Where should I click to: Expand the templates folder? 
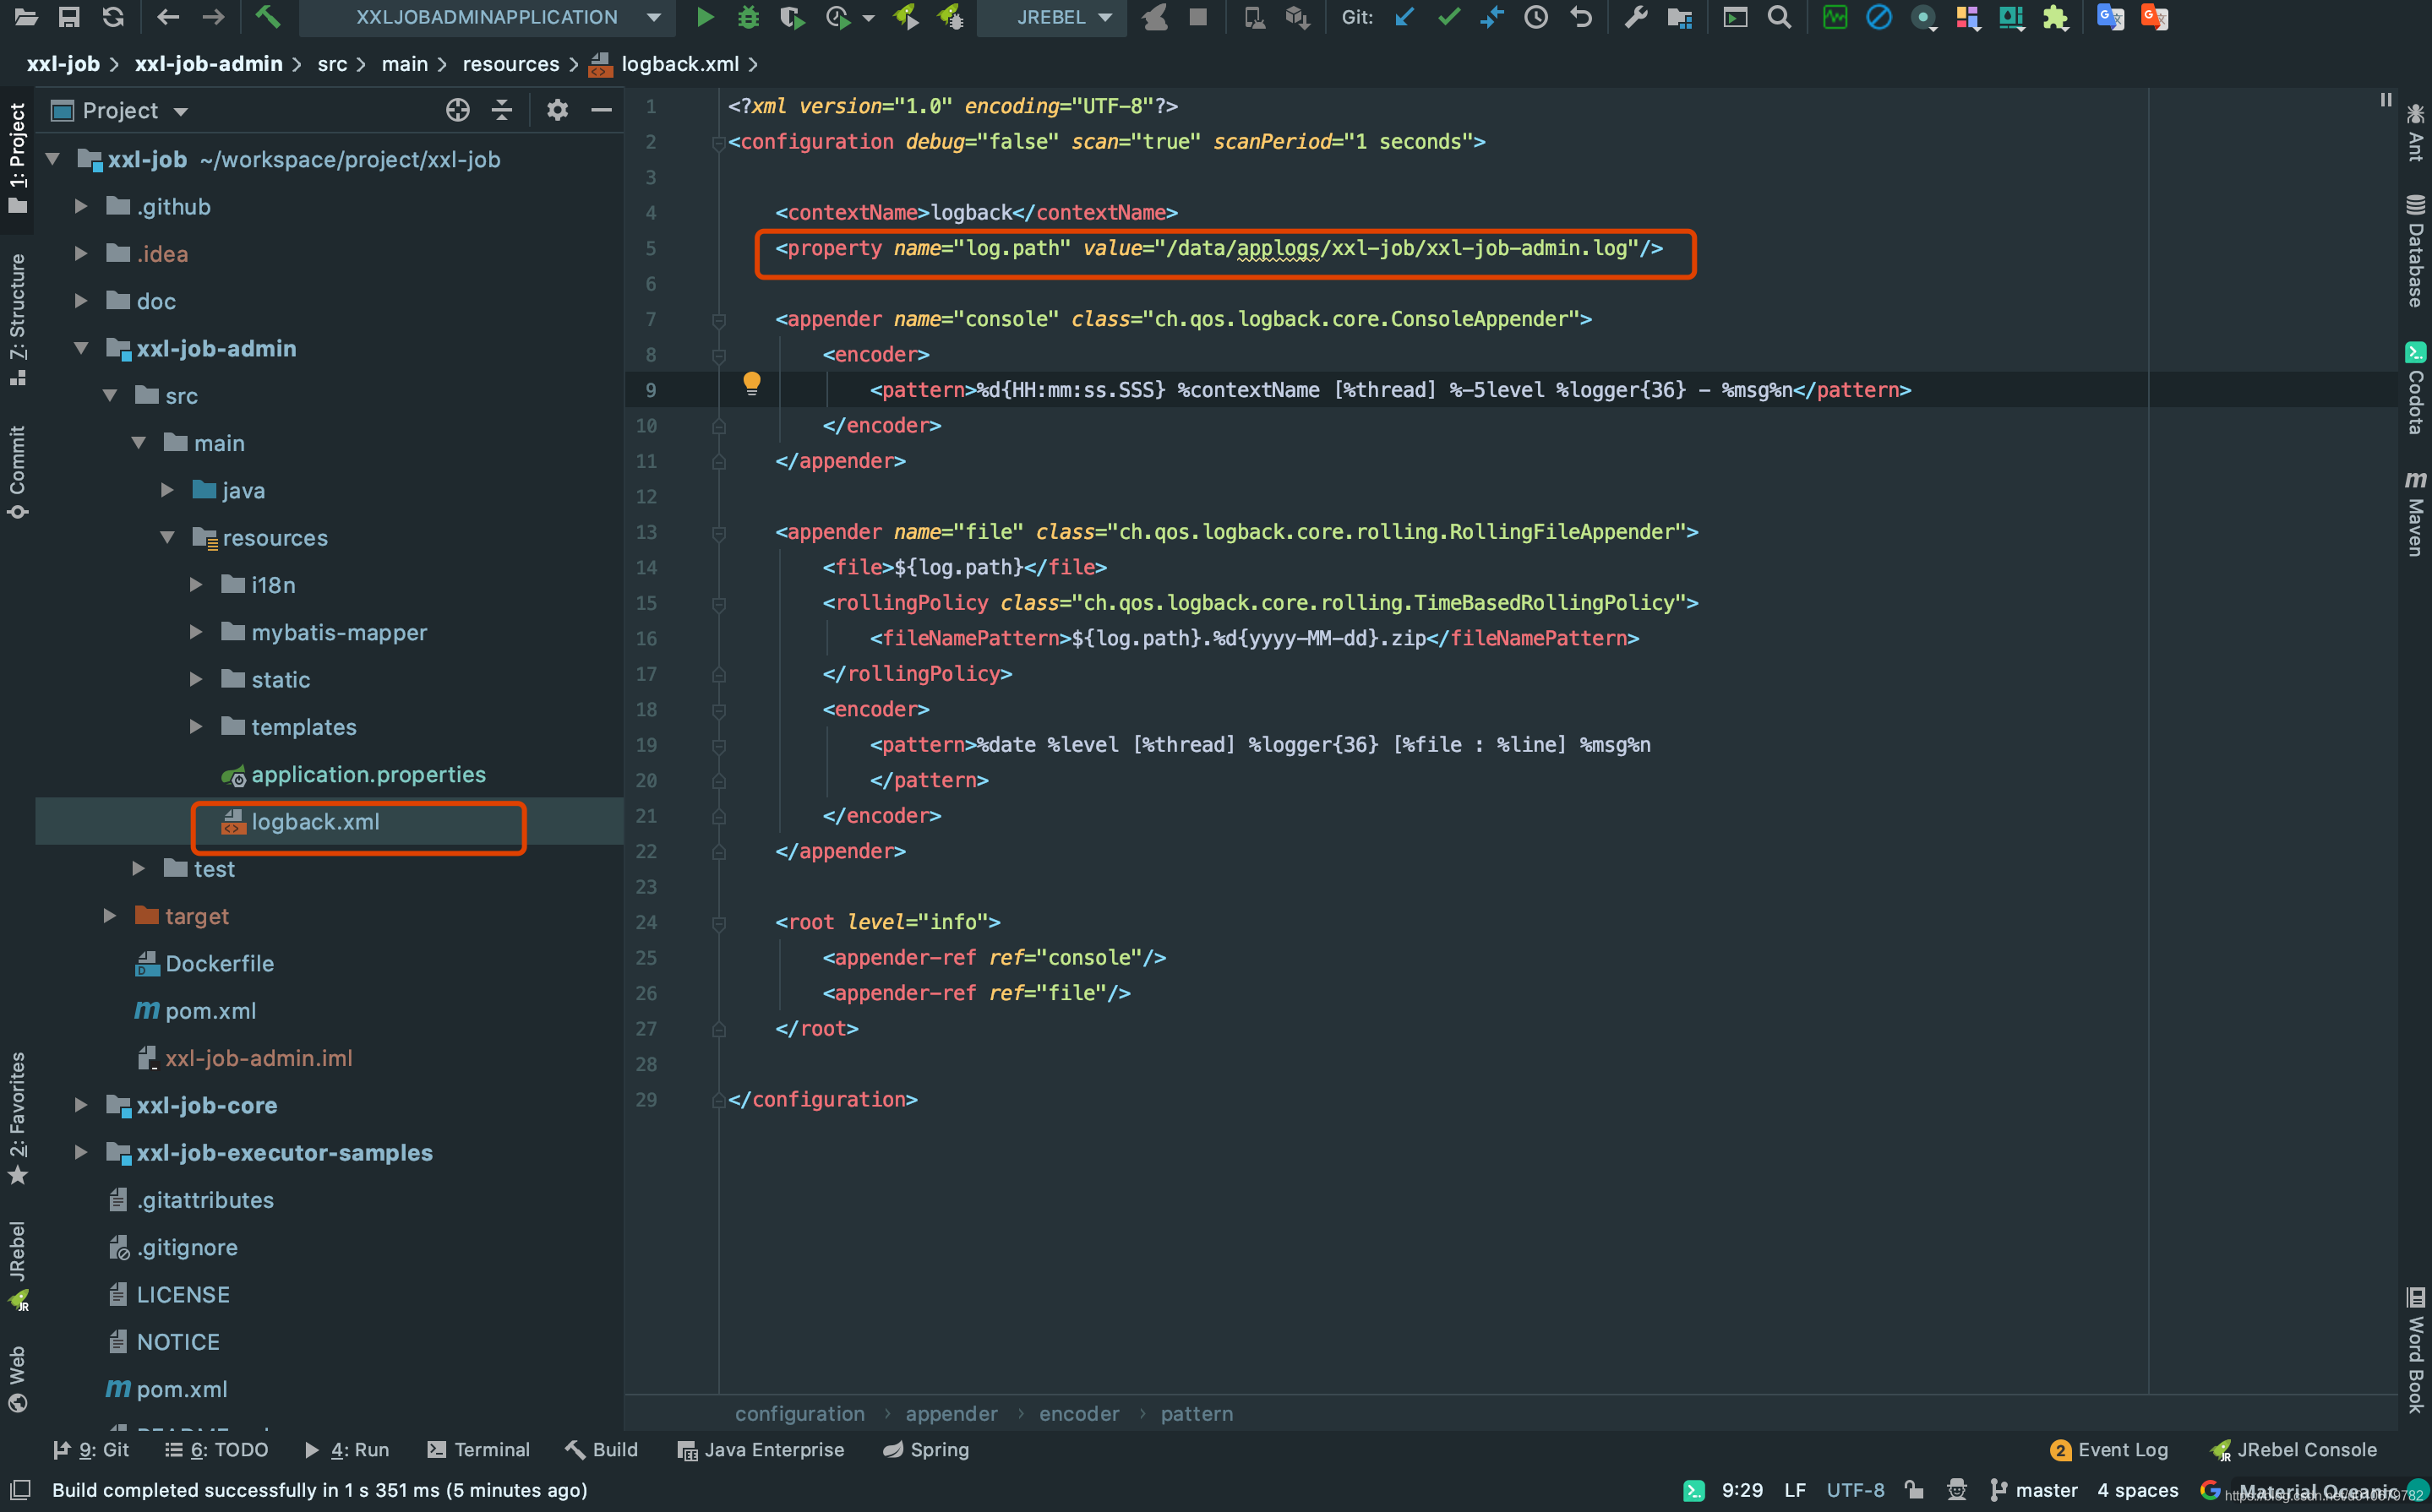click(x=196, y=726)
